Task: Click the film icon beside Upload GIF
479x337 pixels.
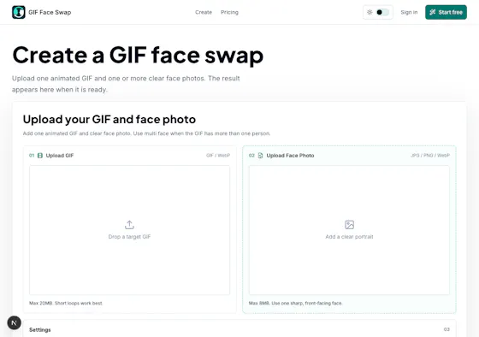Action: pos(39,156)
